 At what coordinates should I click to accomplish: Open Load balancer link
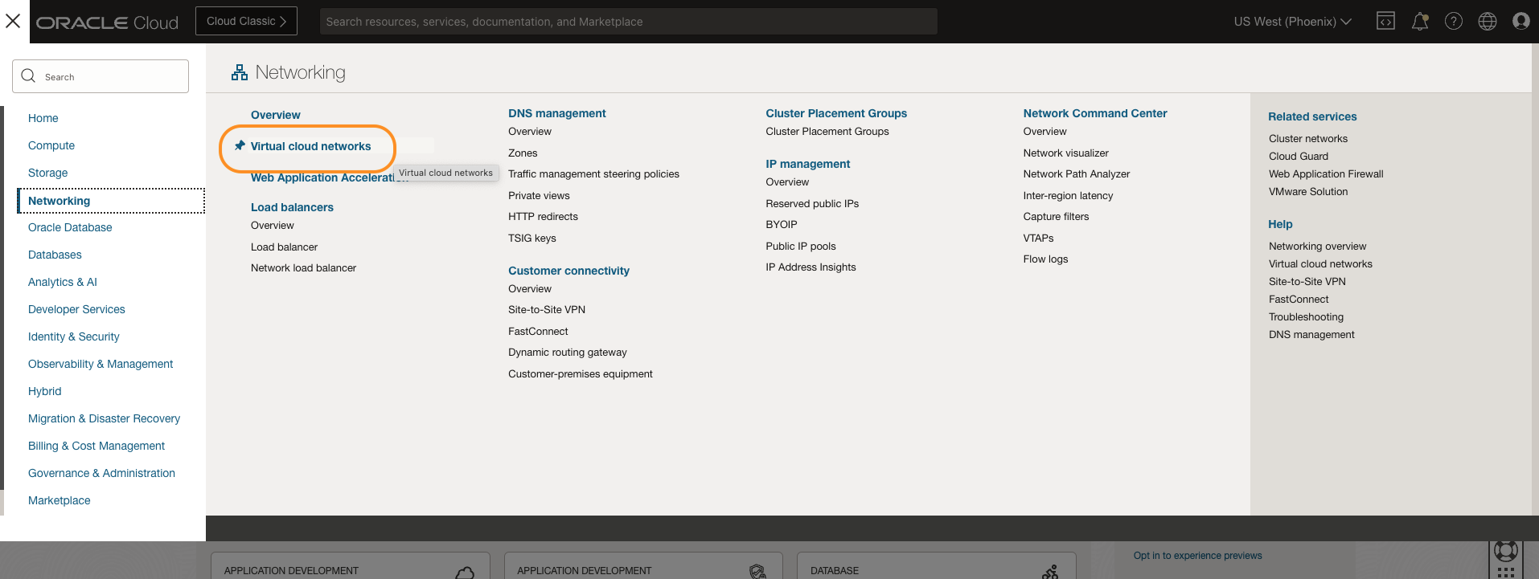(x=284, y=247)
